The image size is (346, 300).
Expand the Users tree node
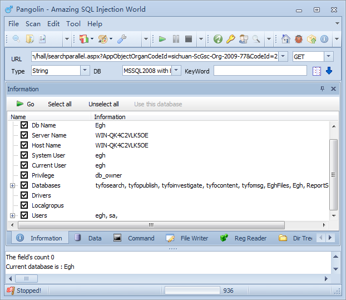(x=13, y=215)
